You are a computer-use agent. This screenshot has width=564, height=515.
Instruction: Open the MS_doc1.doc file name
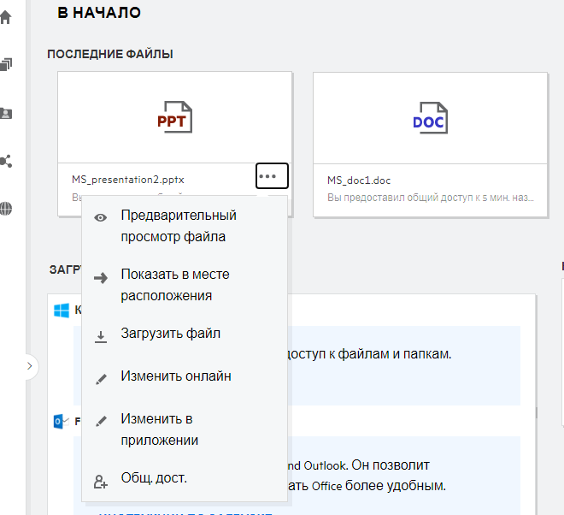[x=359, y=181]
